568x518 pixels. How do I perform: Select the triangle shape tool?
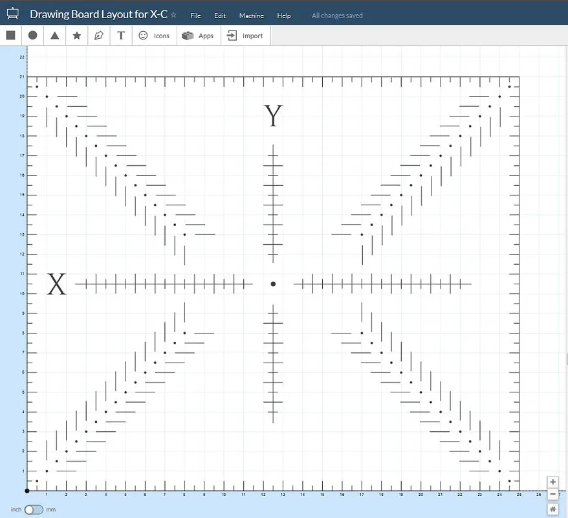[55, 36]
